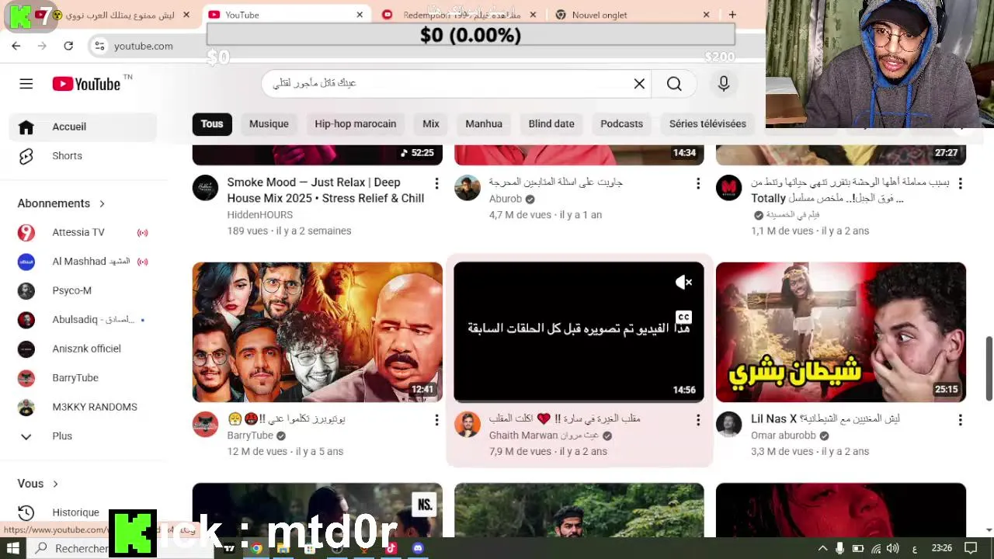This screenshot has width=994, height=559.
Task: Open Omar aburobb channel avatar
Action: point(729,424)
